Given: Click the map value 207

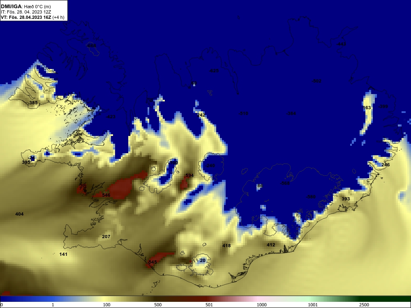Looking at the screenshot, I should pos(106,237).
